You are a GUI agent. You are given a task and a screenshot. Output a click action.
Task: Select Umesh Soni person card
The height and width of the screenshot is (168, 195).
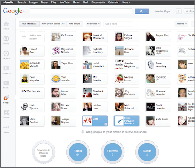pyautogui.click(x=32, y=51)
